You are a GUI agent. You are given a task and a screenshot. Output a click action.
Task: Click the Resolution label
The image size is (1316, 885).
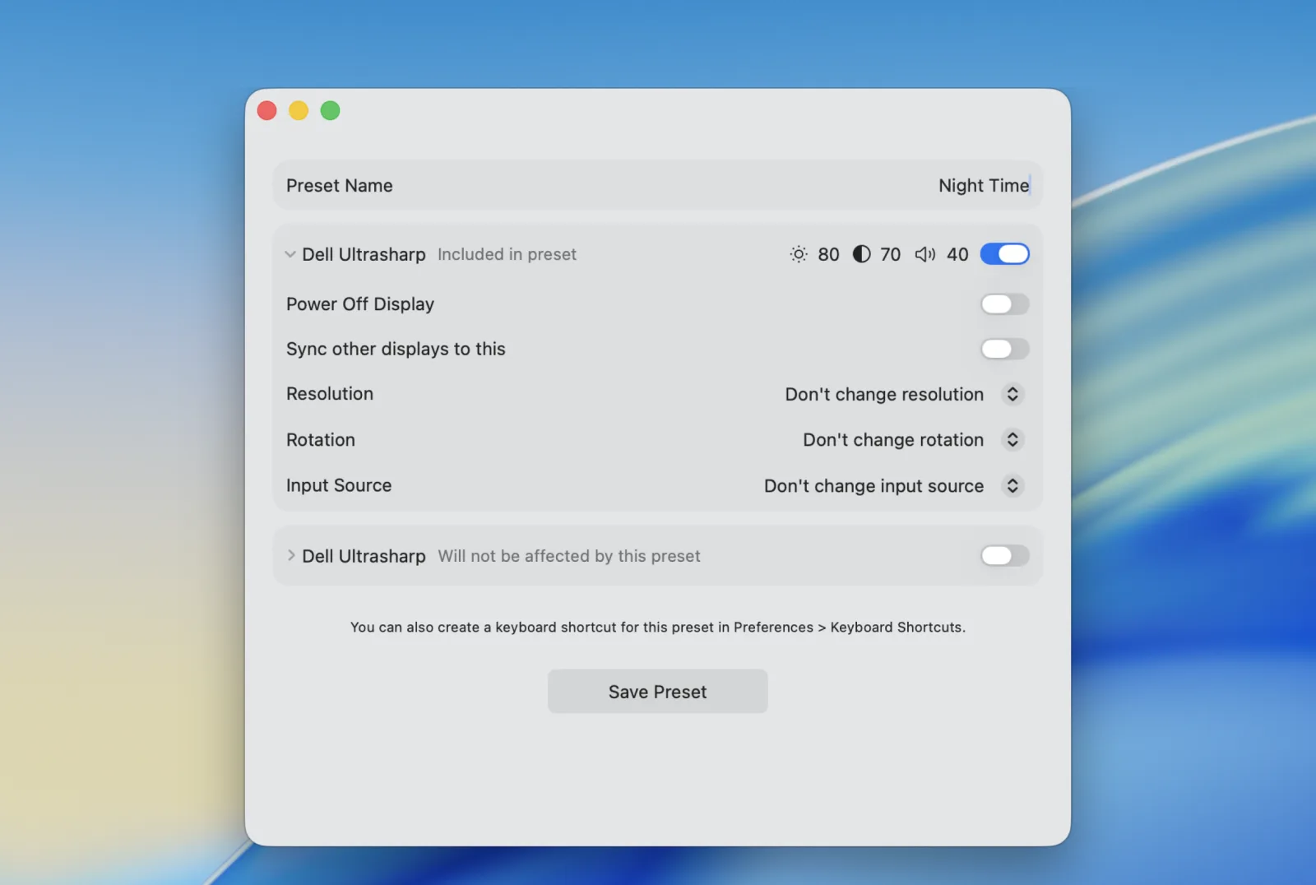[x=330, y=394]
